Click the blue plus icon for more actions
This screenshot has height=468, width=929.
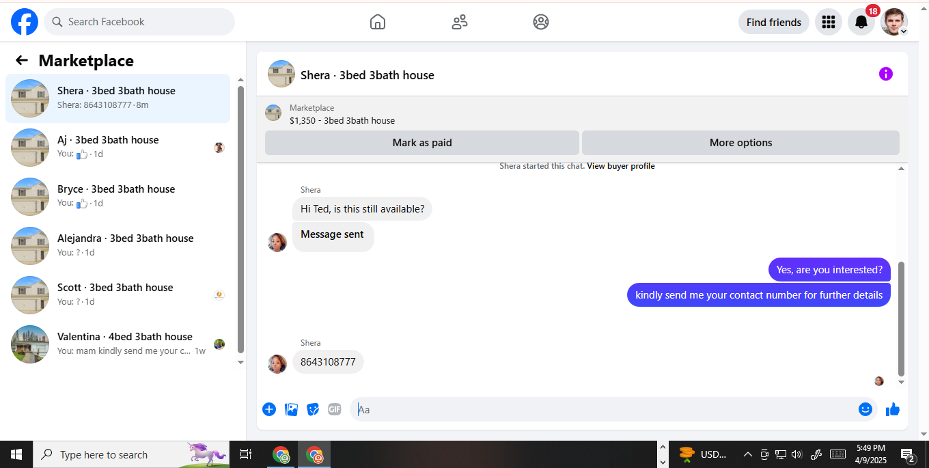[269, 409]
